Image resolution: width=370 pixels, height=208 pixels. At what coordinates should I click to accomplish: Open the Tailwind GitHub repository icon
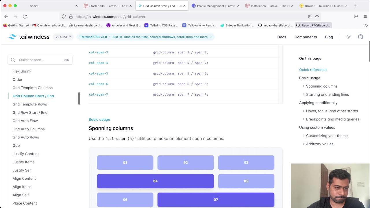pyautogui.click(x=360, y=37)
